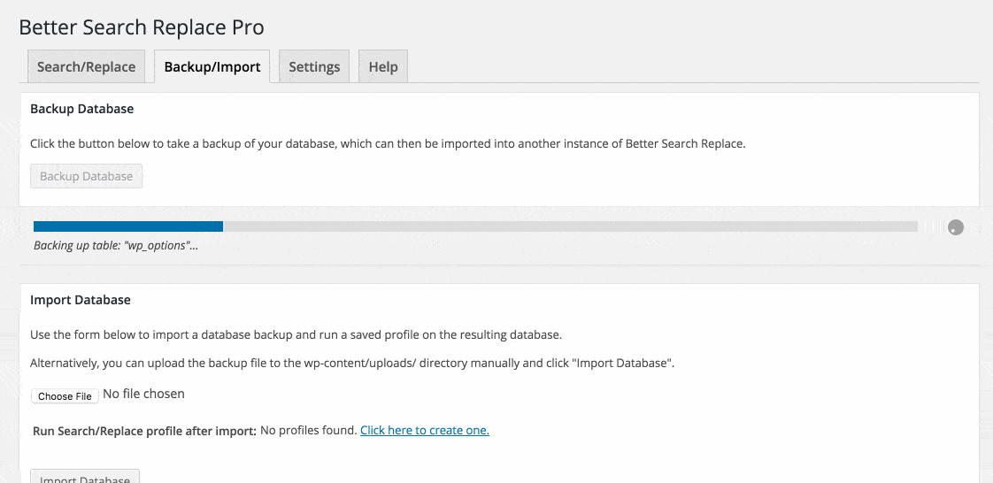Click the backup instructions paragraph above Backup button
The image size is (993, 483).
point(389,143)
